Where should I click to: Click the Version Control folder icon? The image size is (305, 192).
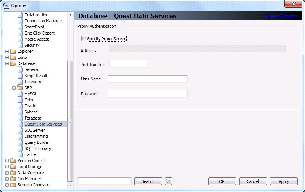click(13, 161)
